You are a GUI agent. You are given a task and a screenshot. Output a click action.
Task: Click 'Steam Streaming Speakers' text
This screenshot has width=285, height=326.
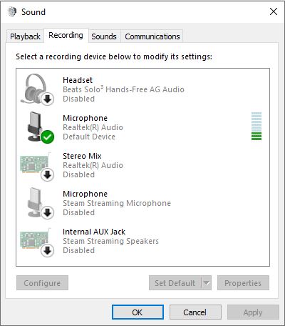(110, 241)
